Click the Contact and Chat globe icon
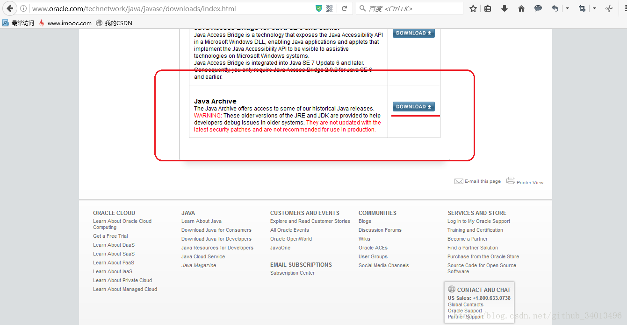 pyautogui.click(x=452, y=289)
